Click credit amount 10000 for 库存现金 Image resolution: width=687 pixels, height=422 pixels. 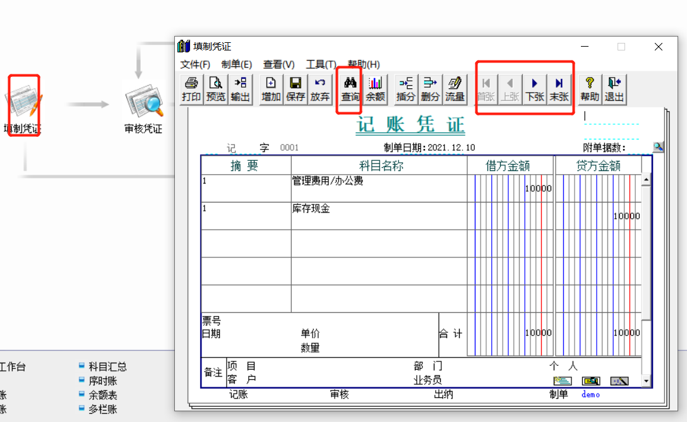coord(626,216)
